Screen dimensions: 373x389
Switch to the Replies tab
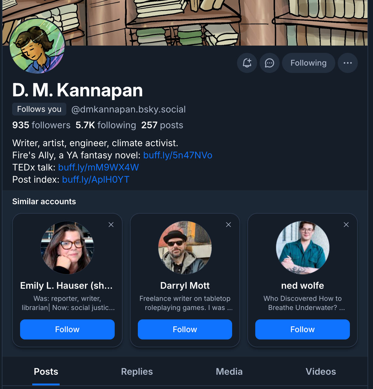click(x=137, y=371)
